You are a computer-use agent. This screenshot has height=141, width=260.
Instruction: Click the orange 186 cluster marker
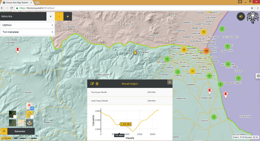point(206,51)
